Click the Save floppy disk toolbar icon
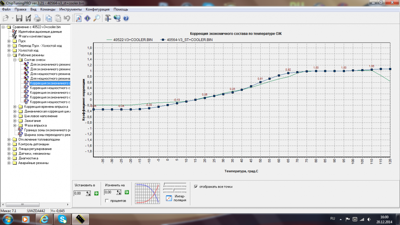This screenshot has width=400, height=225. pos(19,18)
